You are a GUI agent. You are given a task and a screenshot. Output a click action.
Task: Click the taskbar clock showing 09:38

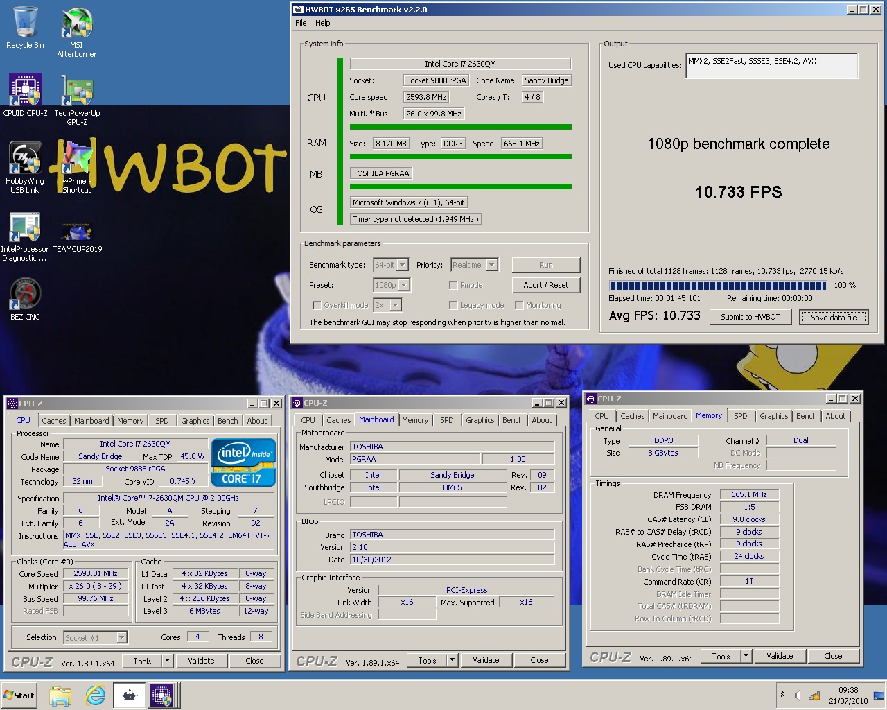[x=848, y=695]
